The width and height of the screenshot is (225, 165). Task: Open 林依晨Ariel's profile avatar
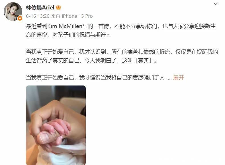pos(13,11)
